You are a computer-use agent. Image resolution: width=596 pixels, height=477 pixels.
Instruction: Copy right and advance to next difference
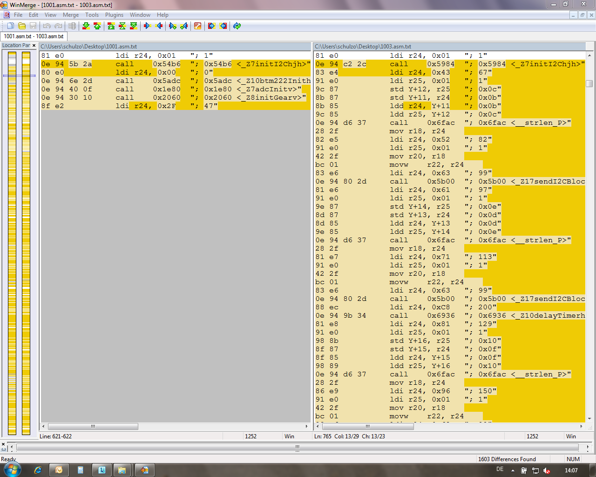click(173, 26)
